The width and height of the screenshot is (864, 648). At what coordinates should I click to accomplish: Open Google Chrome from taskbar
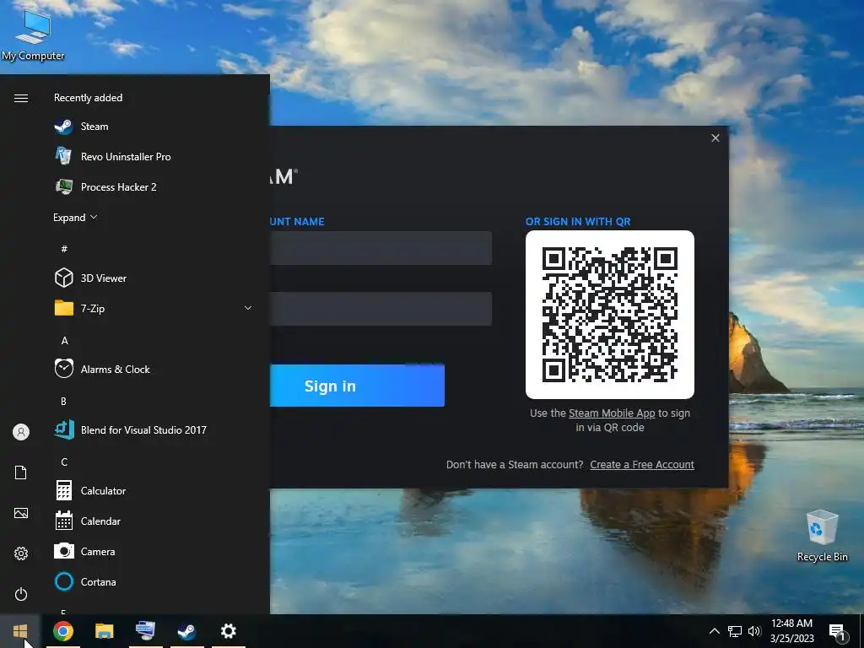point(62,631)
